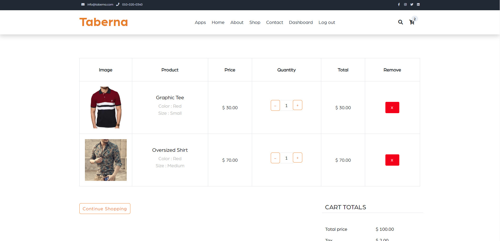Open the LinkedIn social icon
The image size is (500, 241).
click(x=418, y=4)
